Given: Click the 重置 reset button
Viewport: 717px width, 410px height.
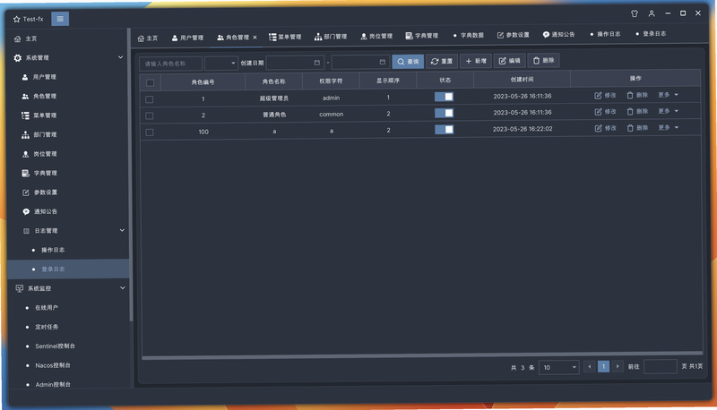Looking at the screenshot, I should pos(442,61).
